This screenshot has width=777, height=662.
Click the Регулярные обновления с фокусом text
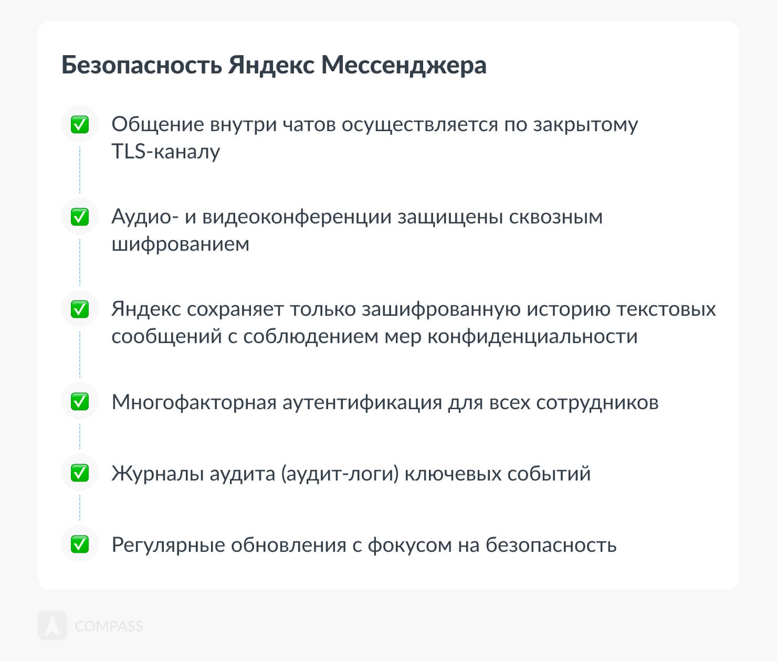click(x=364, y=545)
